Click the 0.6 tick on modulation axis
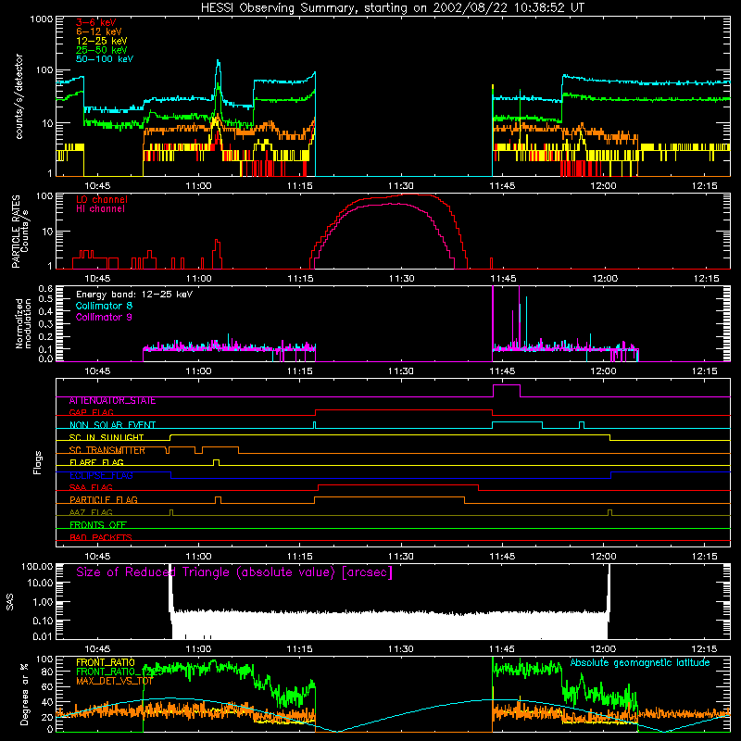The width and height of the screenshot is (741, 741). click(x=45, y=288)
